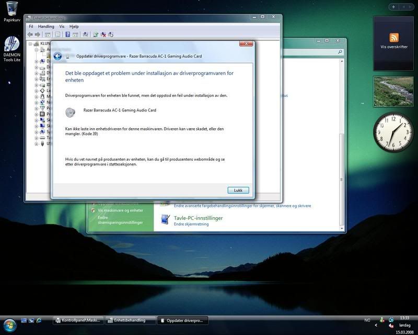Image resolution: width=418 pixels, height=335 pixels.
Task: Click the plus button to add sidebar gadgets
Action: 393,7
